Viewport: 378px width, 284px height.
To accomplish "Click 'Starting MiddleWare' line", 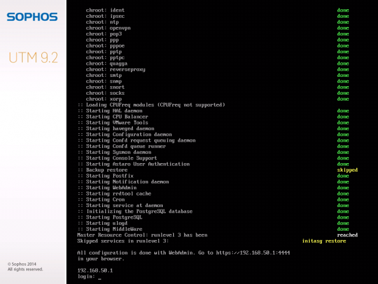I will coord(110,229).
